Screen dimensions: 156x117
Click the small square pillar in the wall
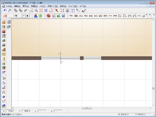pos(82,58)
